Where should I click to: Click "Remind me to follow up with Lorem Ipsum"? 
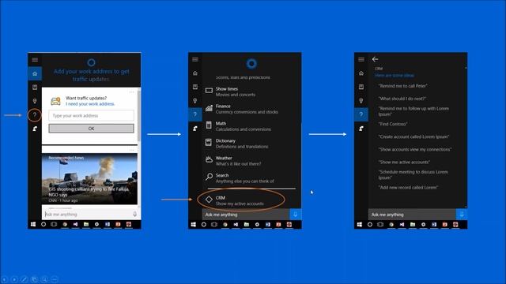[x=413, y=111]
